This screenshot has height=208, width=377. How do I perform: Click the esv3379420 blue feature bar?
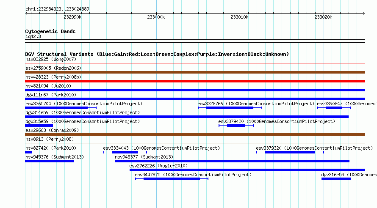coord(236,126)
